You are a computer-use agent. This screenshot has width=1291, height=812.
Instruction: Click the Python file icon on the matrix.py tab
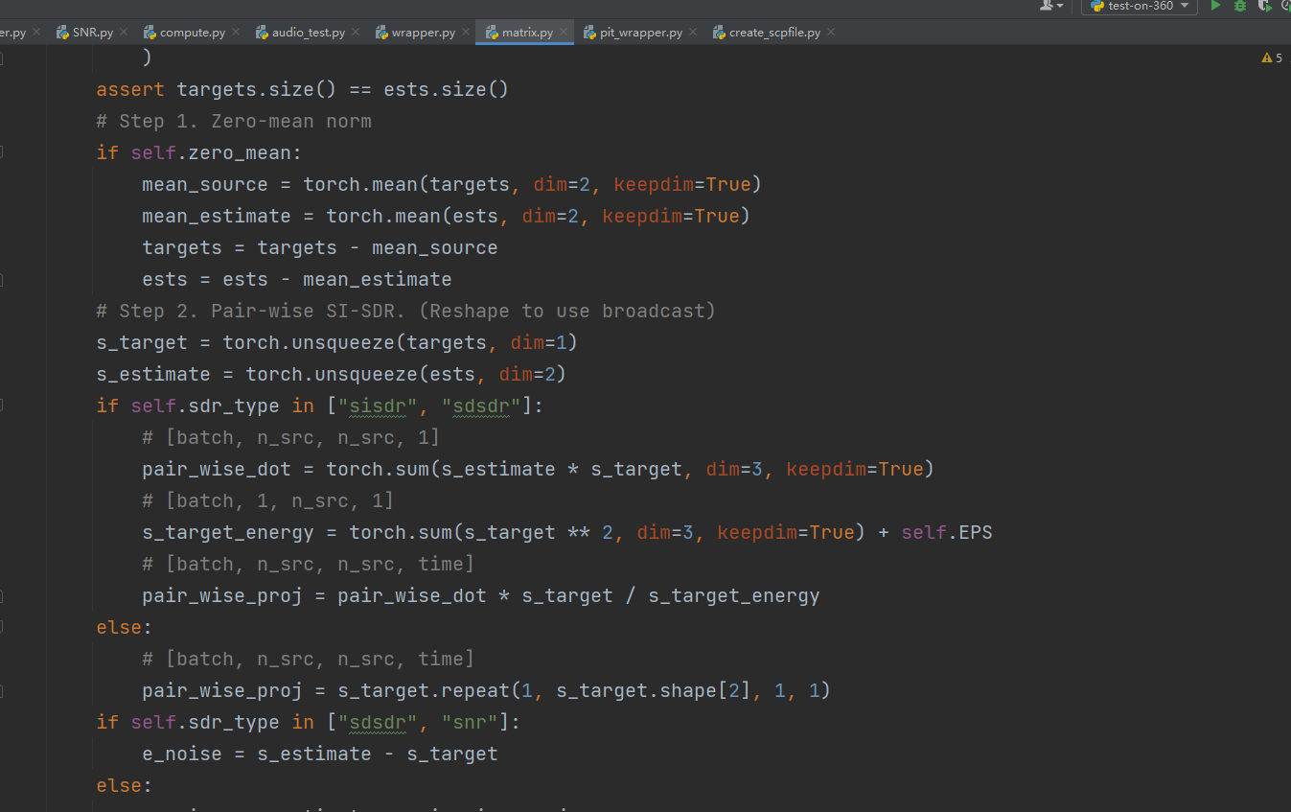tap(491, 31)
